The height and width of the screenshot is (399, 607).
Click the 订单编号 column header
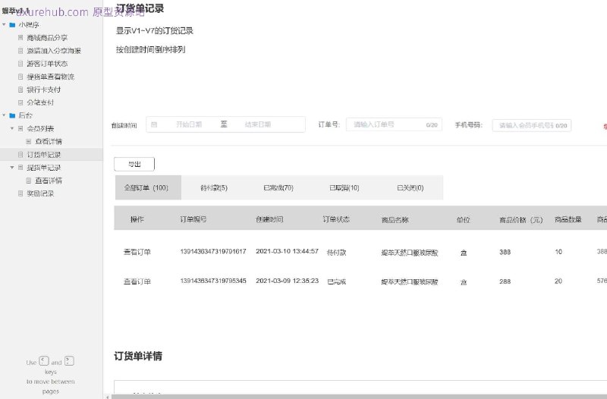[193, 219]
